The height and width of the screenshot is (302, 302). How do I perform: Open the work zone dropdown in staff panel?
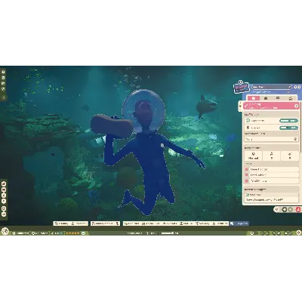(271, 139)
